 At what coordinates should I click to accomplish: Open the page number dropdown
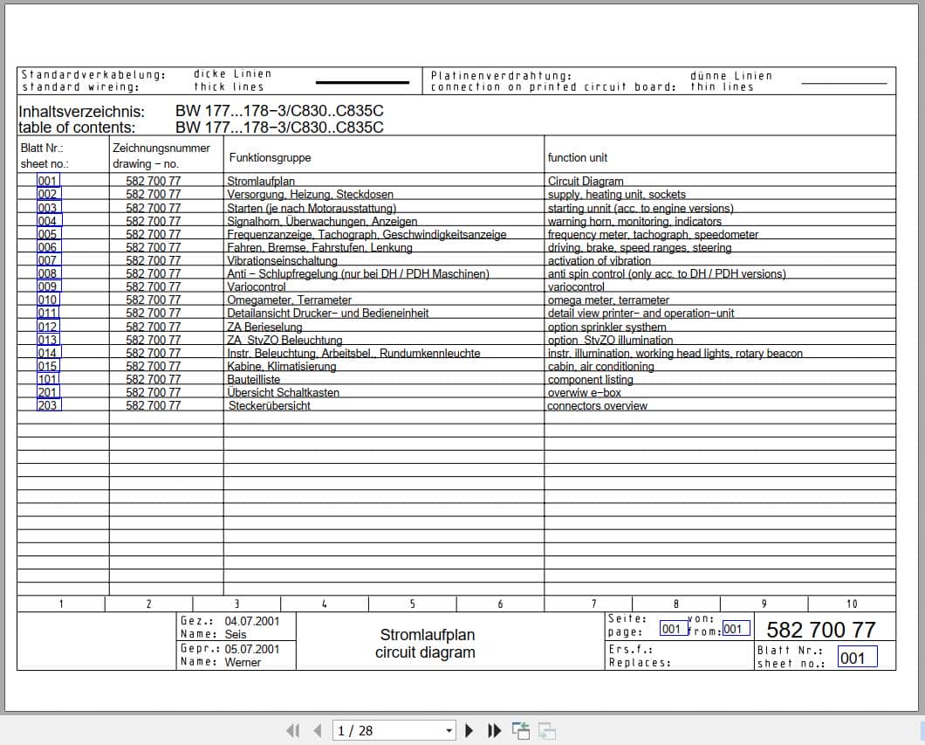click(x=449, y=731)
